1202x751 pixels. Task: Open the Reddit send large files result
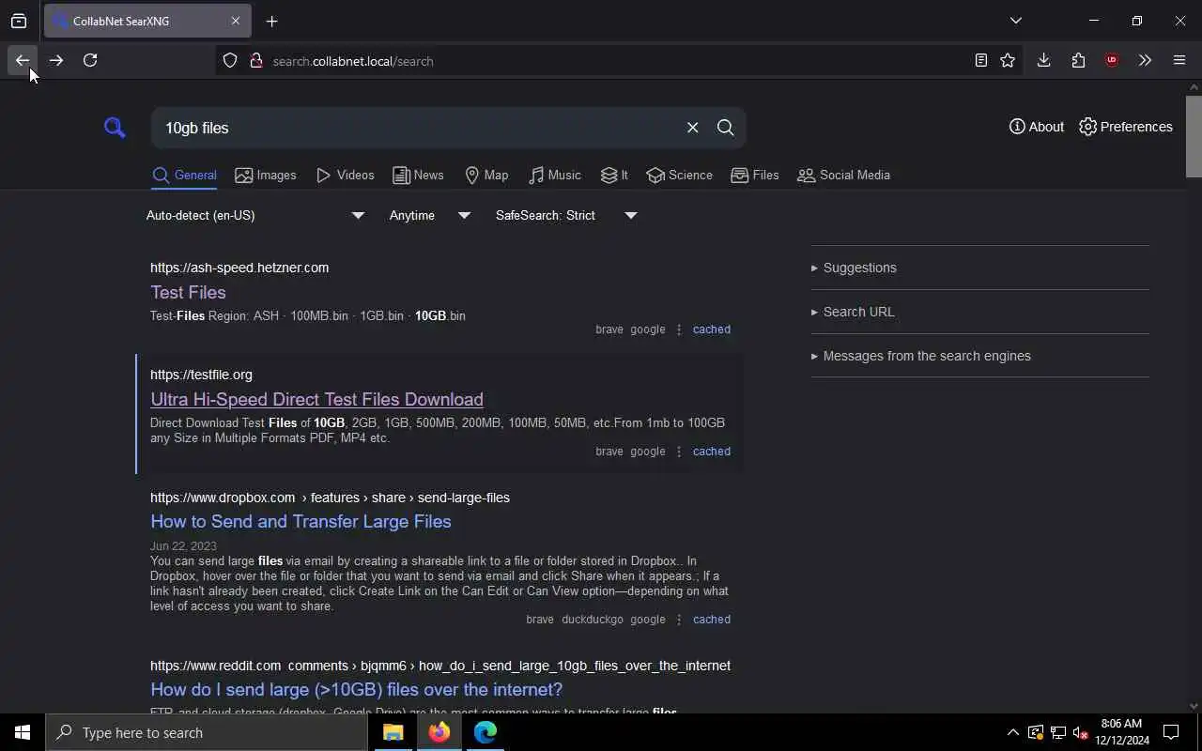click(x=356, y=689)
